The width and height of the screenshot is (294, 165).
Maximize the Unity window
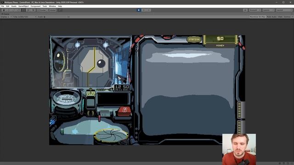click(x=283, y=2)
